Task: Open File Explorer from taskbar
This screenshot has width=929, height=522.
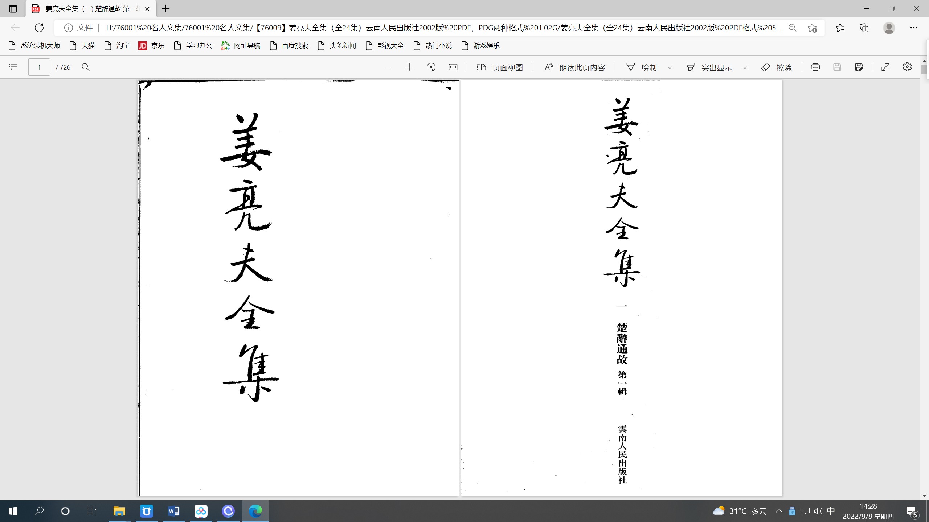Action: (119, 511)
